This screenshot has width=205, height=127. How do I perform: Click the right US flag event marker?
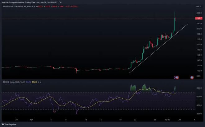pyautogui.click(x=192, y=77)
